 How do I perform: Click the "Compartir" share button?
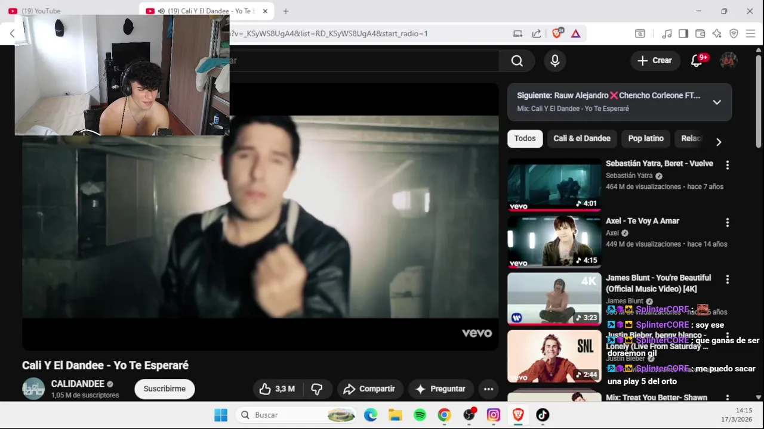369,389
